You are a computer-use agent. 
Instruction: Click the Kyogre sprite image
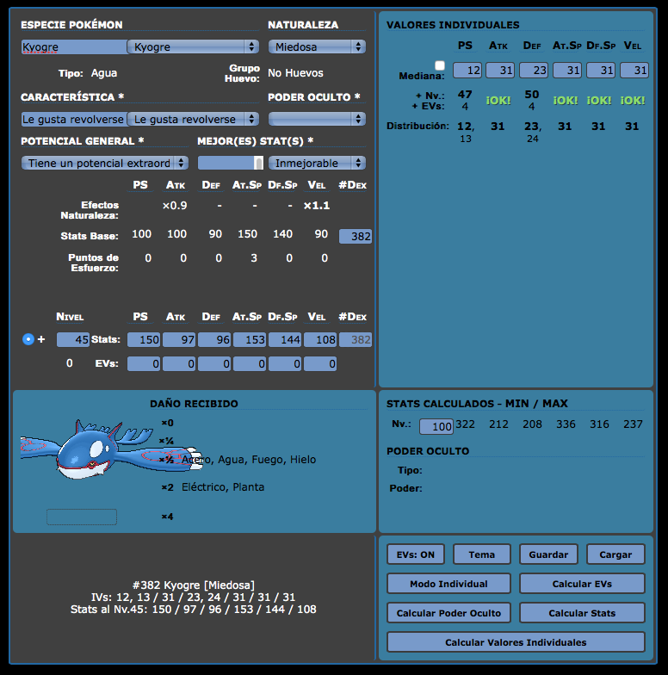[x=111, y=450]
